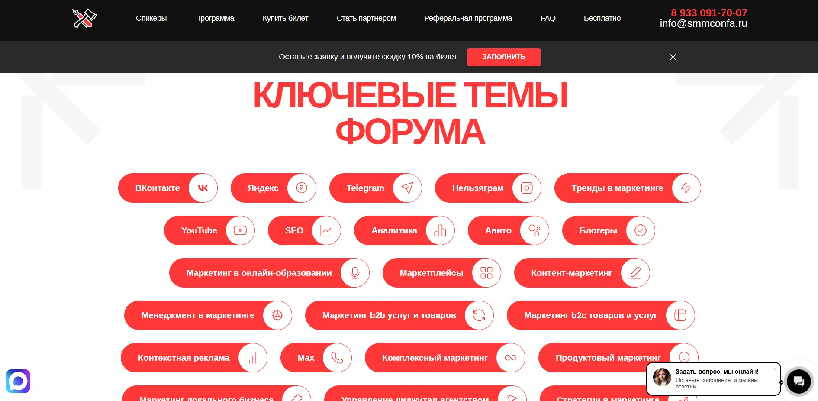Screen dimensions: 818x401
Task: Close the discount offer banner
Action: click(x=673, y=57)
